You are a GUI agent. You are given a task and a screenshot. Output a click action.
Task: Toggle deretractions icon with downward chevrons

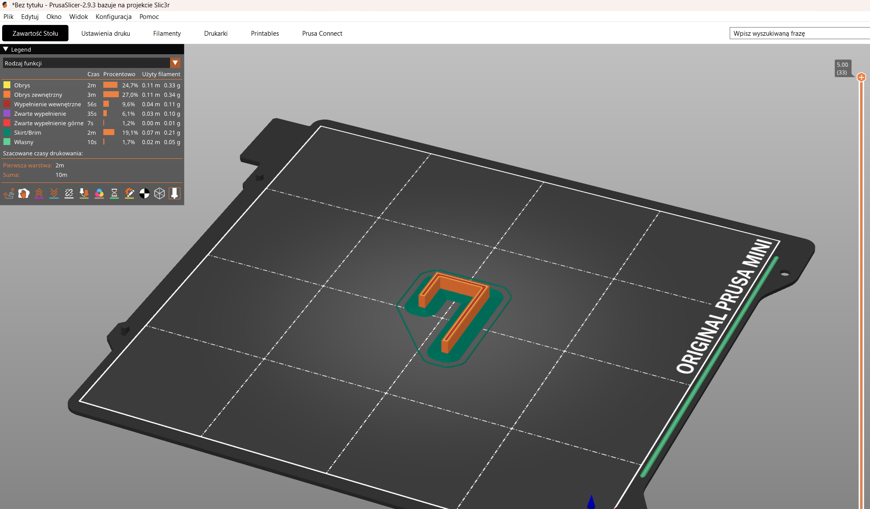tap(54, 194)
